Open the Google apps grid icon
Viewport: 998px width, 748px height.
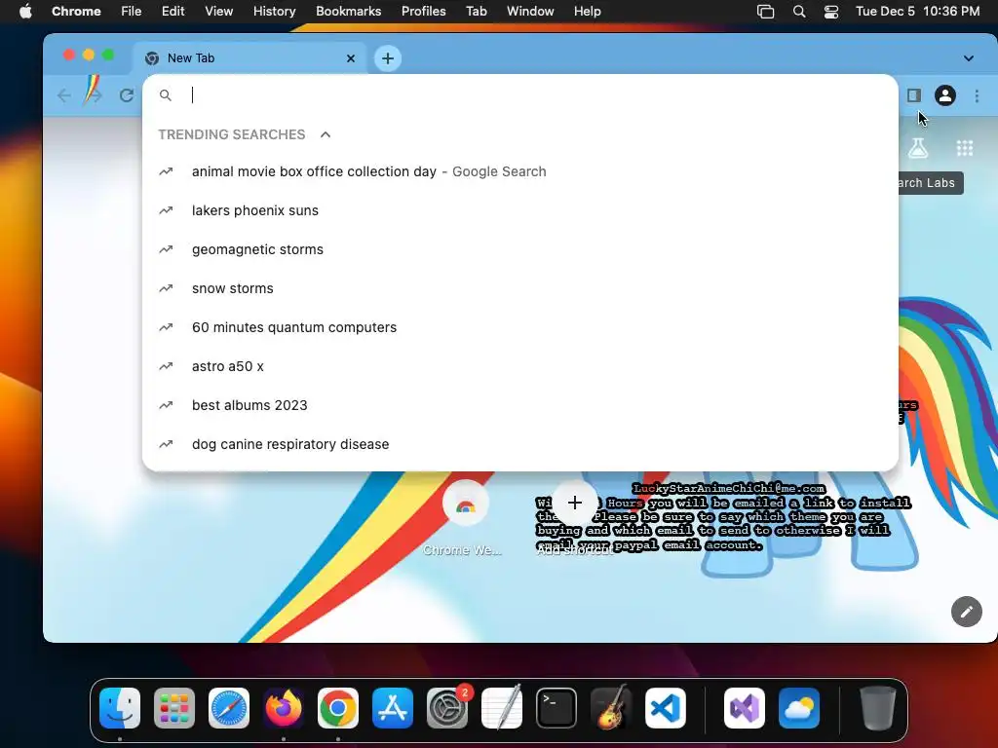coord(965,148)
